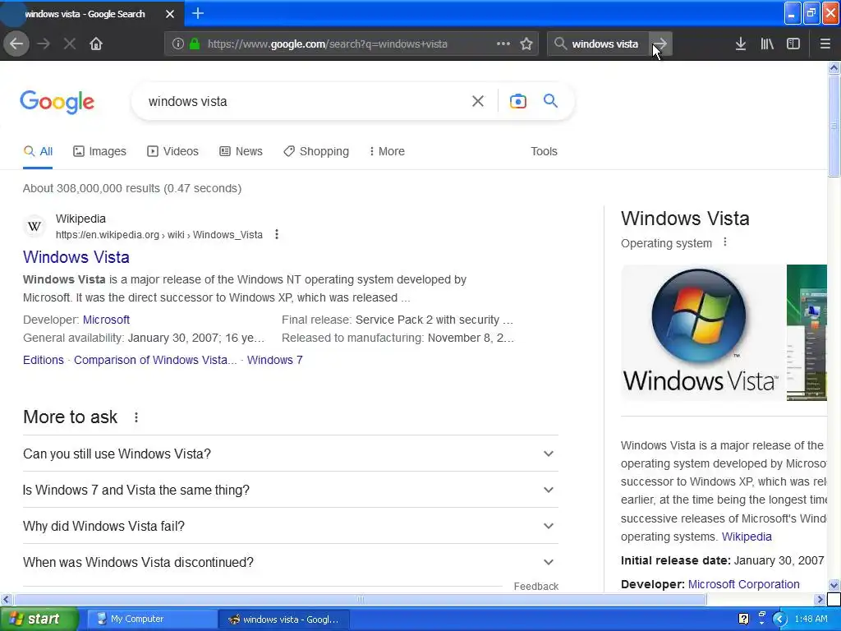Click the scroll right arrow of horizontal scrollbar

coord(820,599)
